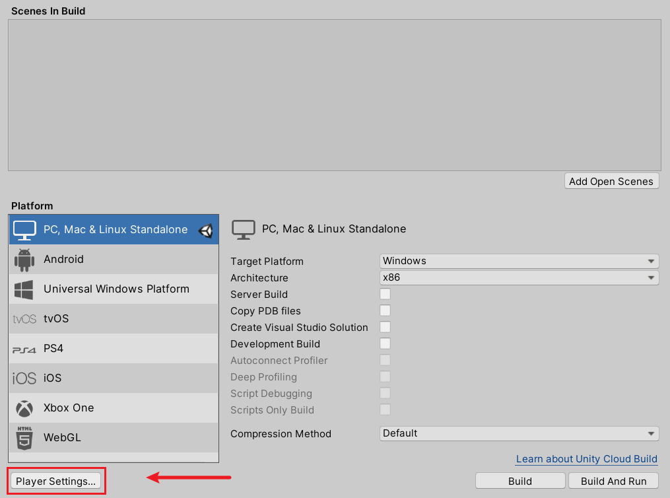The image size is (670, 498).
Task: Pick the Xbox One platform entry
Action: 114,408
